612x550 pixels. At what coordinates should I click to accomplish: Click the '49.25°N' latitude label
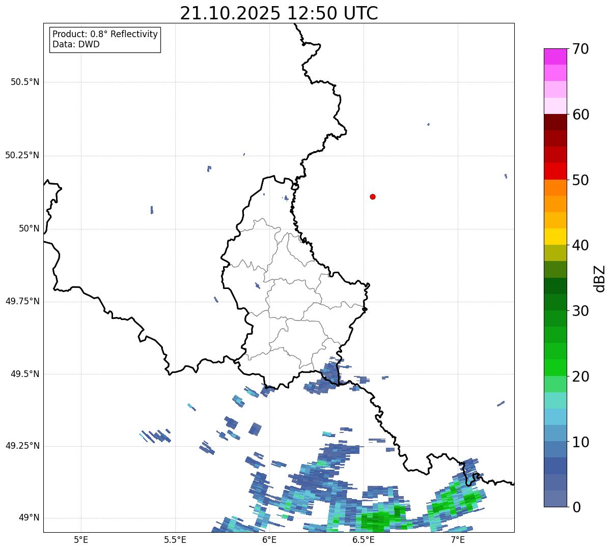click(x=22, y=446)
